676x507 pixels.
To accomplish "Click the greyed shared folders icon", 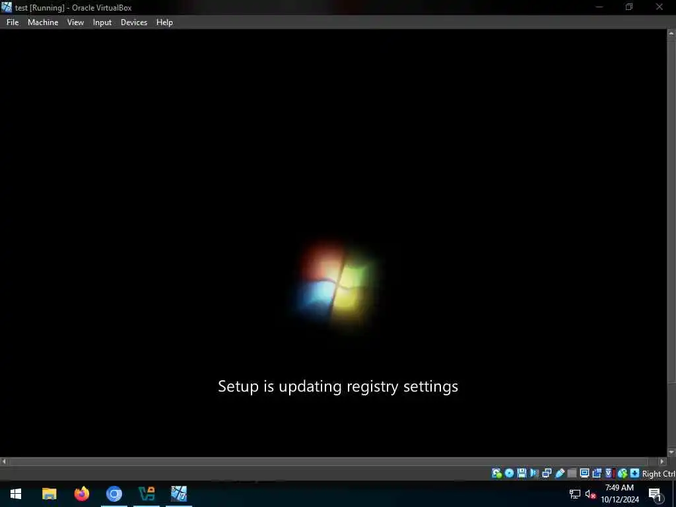I will click(x=572, y=473).
